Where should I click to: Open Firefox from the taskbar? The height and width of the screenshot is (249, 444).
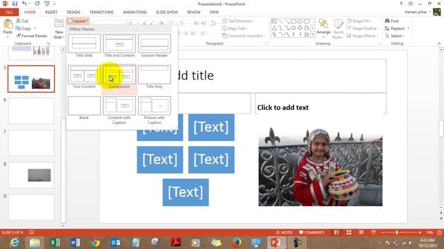coord(236,243)
